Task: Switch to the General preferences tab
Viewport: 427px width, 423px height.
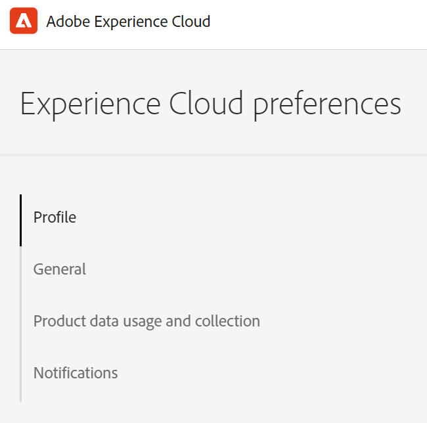Action: (60, 269)
